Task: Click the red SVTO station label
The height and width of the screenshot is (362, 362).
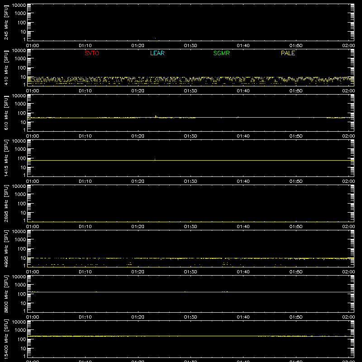Action: pos(92,53)
